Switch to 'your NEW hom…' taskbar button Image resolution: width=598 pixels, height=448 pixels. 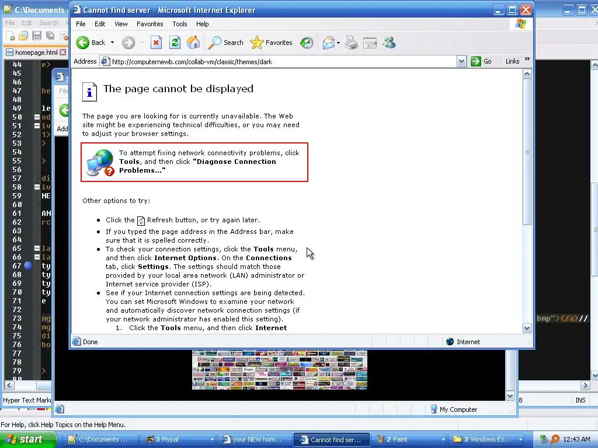[x=255, y=440]
